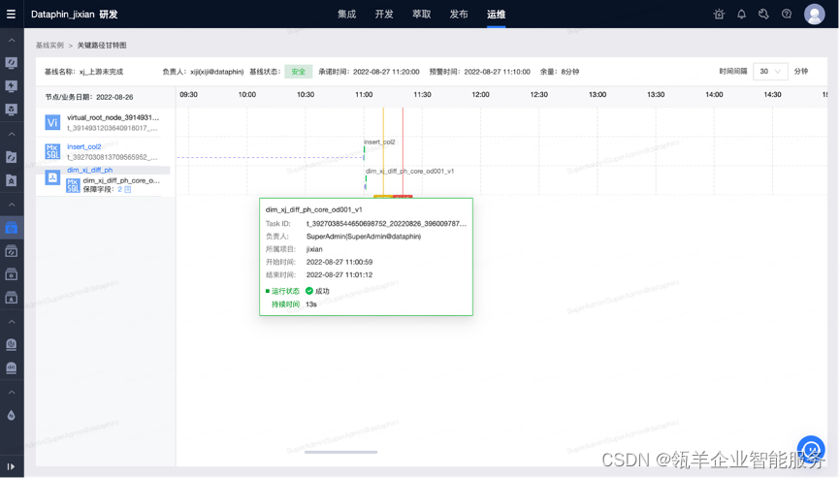Viewport: 840px width, 478px height.
Task: Click the water droplet sidebar icon
Action: [12, 415]
